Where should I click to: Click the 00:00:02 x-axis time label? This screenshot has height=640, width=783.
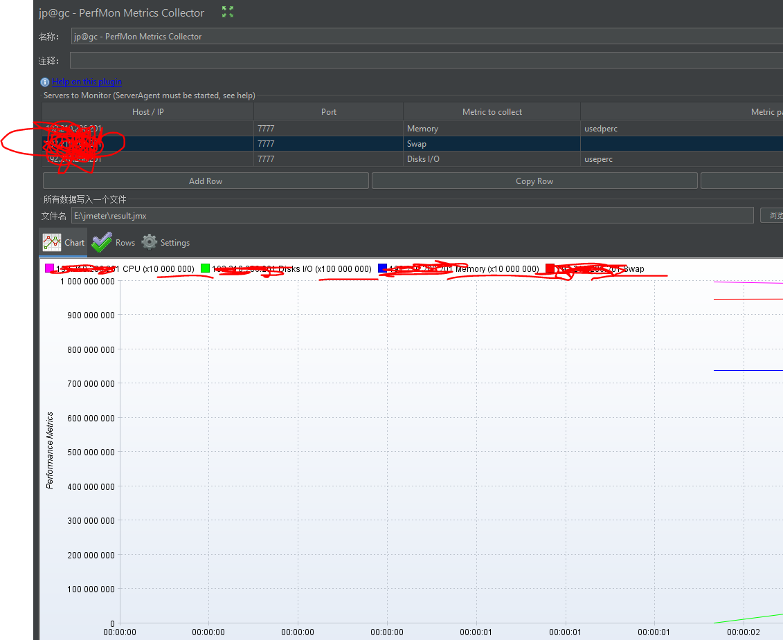click(x=744, y=632)
